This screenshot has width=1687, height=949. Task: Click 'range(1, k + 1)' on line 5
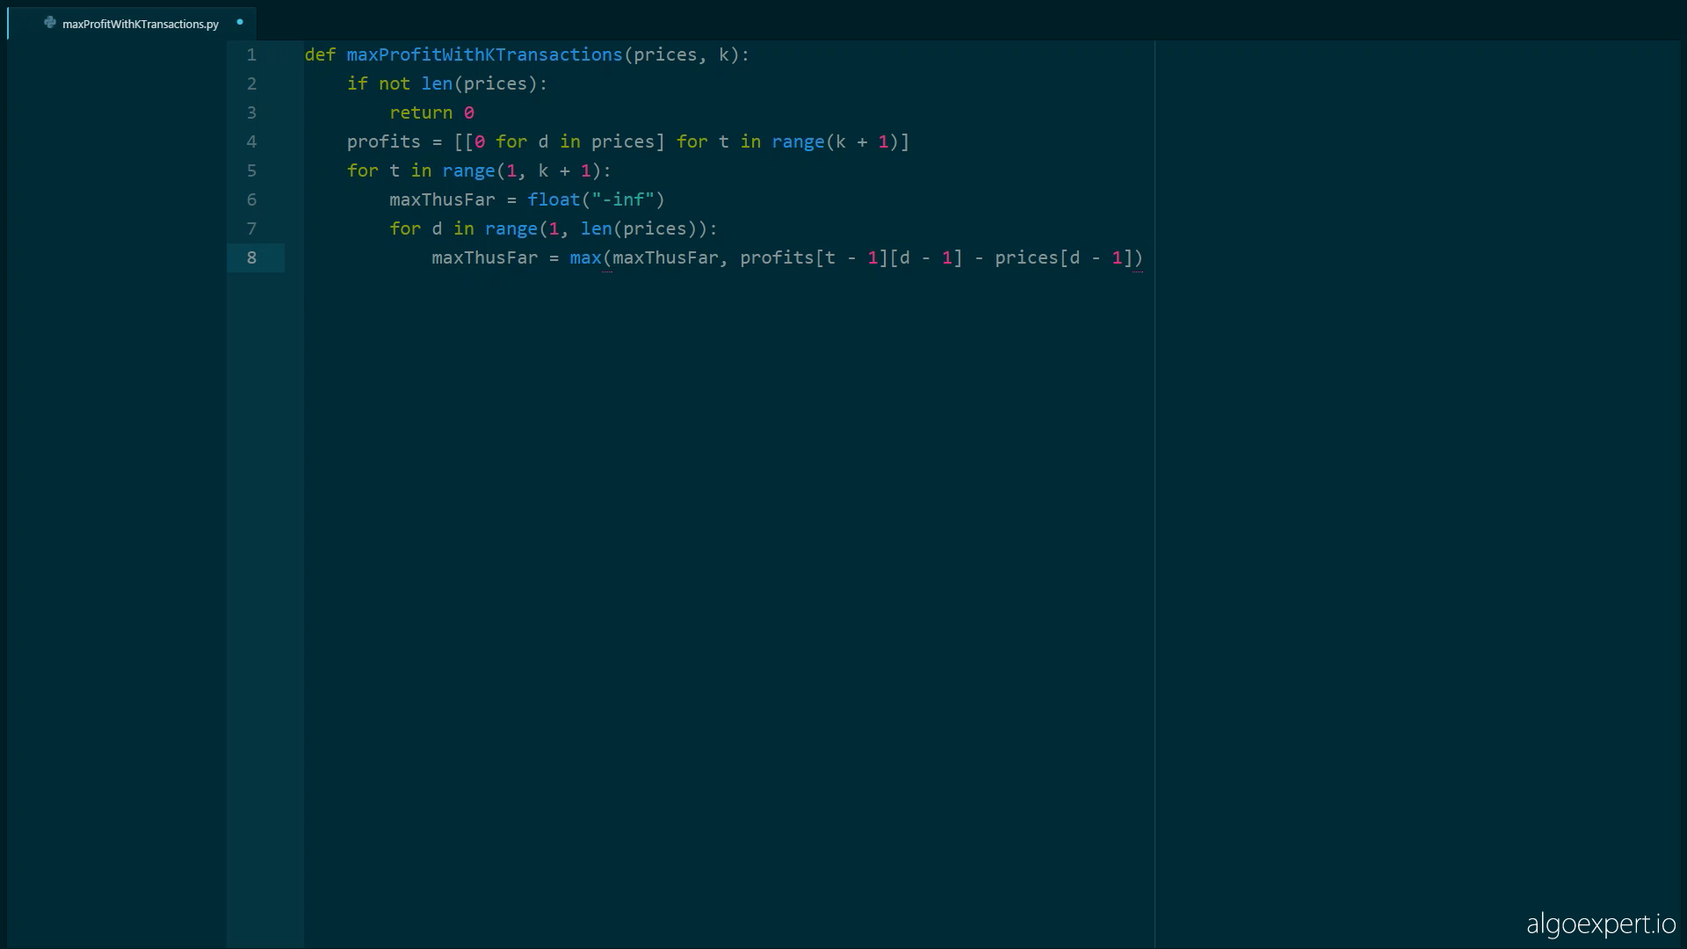pyautogui.click(x=521, y=170)
